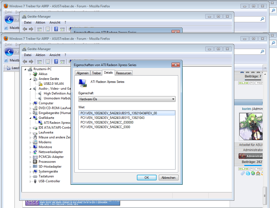
Task: Switch to the Ressourcen tab
Action: click(123, 73)
